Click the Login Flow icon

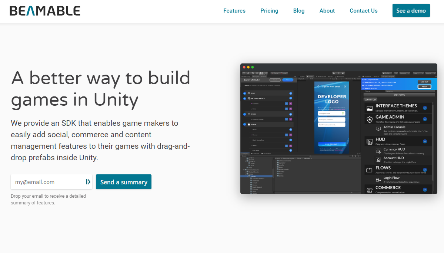point(378,180)
